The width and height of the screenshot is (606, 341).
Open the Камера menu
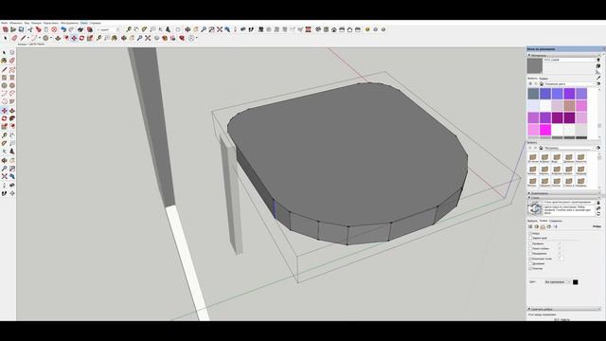(36, 23)
